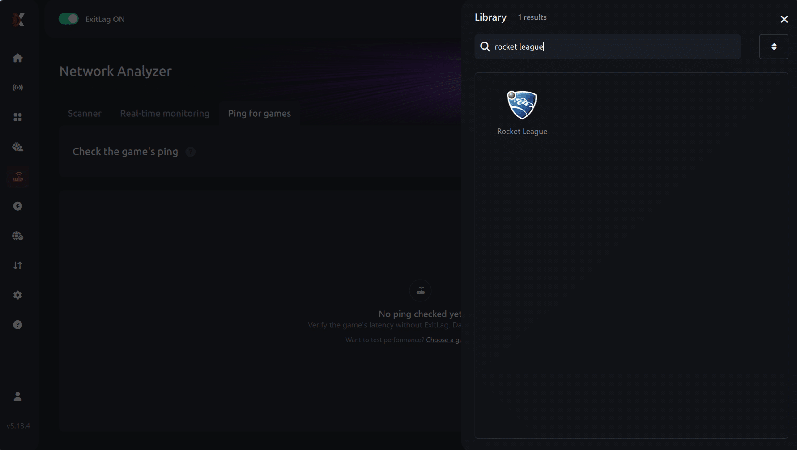
Task: Select the Rocket League game icon
Action: (x=522, y=105)
